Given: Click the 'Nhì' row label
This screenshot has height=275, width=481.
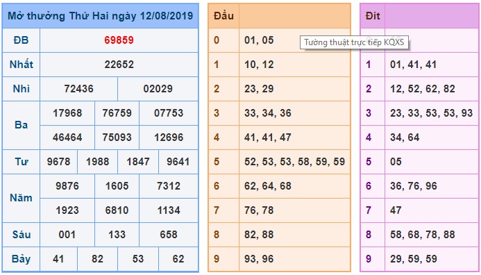Looking at the screenshot, I should click(21, 89).
